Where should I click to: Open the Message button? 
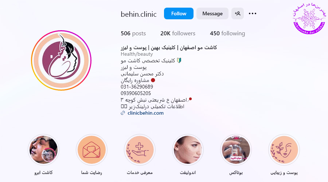(212, 13)
